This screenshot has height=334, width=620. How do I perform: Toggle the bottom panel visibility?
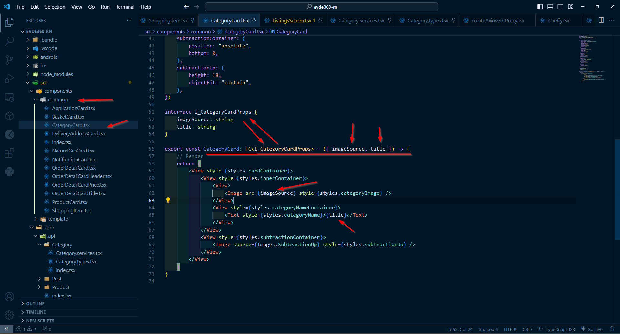550,7
